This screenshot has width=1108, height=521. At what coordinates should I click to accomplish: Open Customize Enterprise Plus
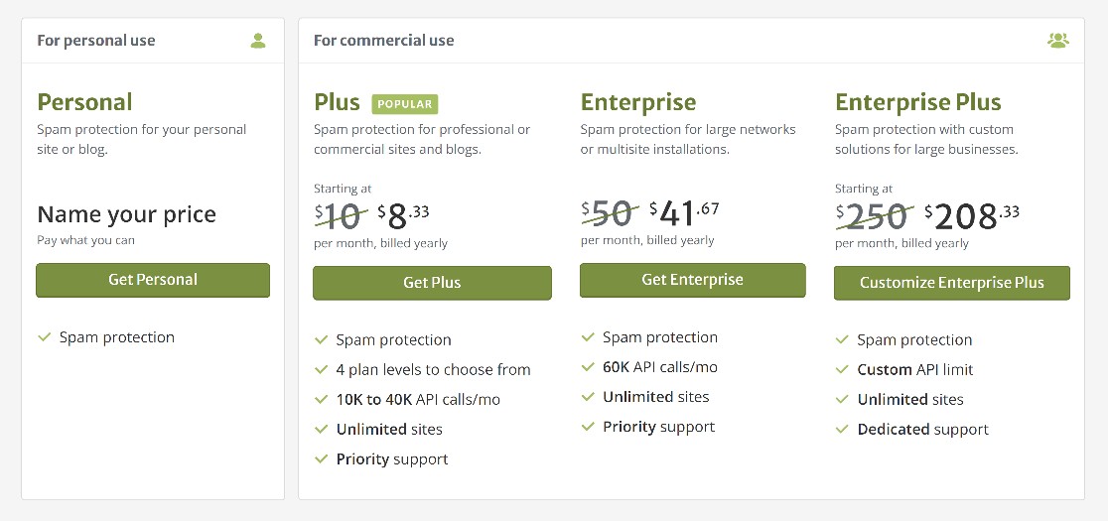point(952,283)
